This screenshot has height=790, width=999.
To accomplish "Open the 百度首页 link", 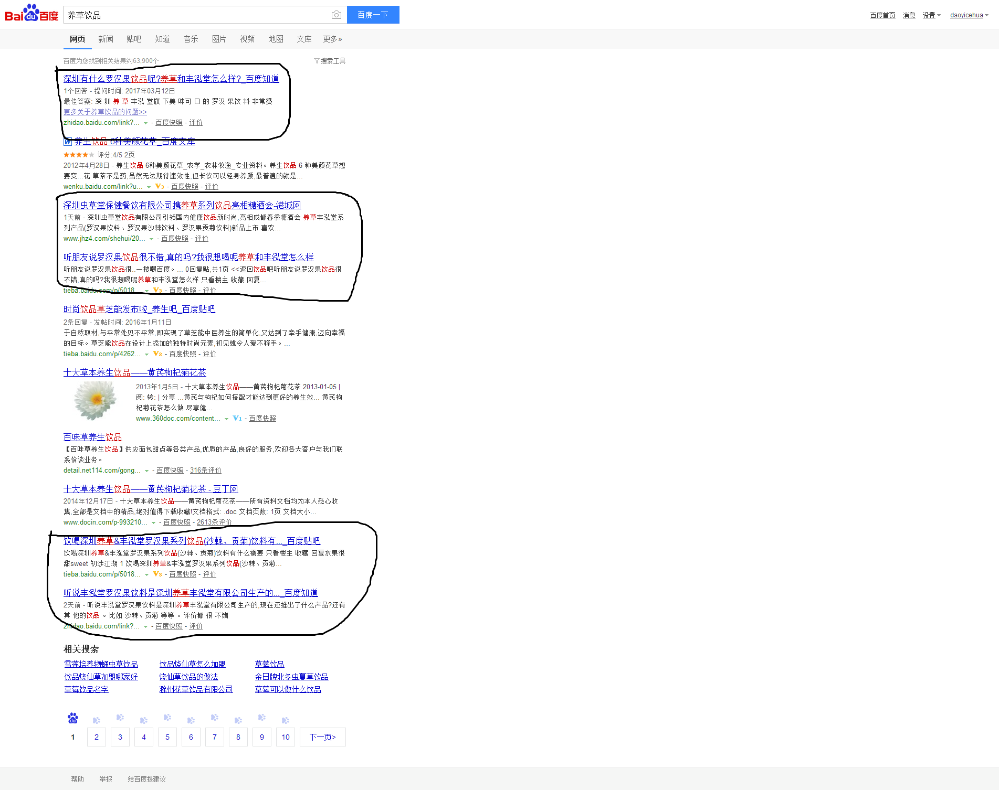I will [882, 15].
